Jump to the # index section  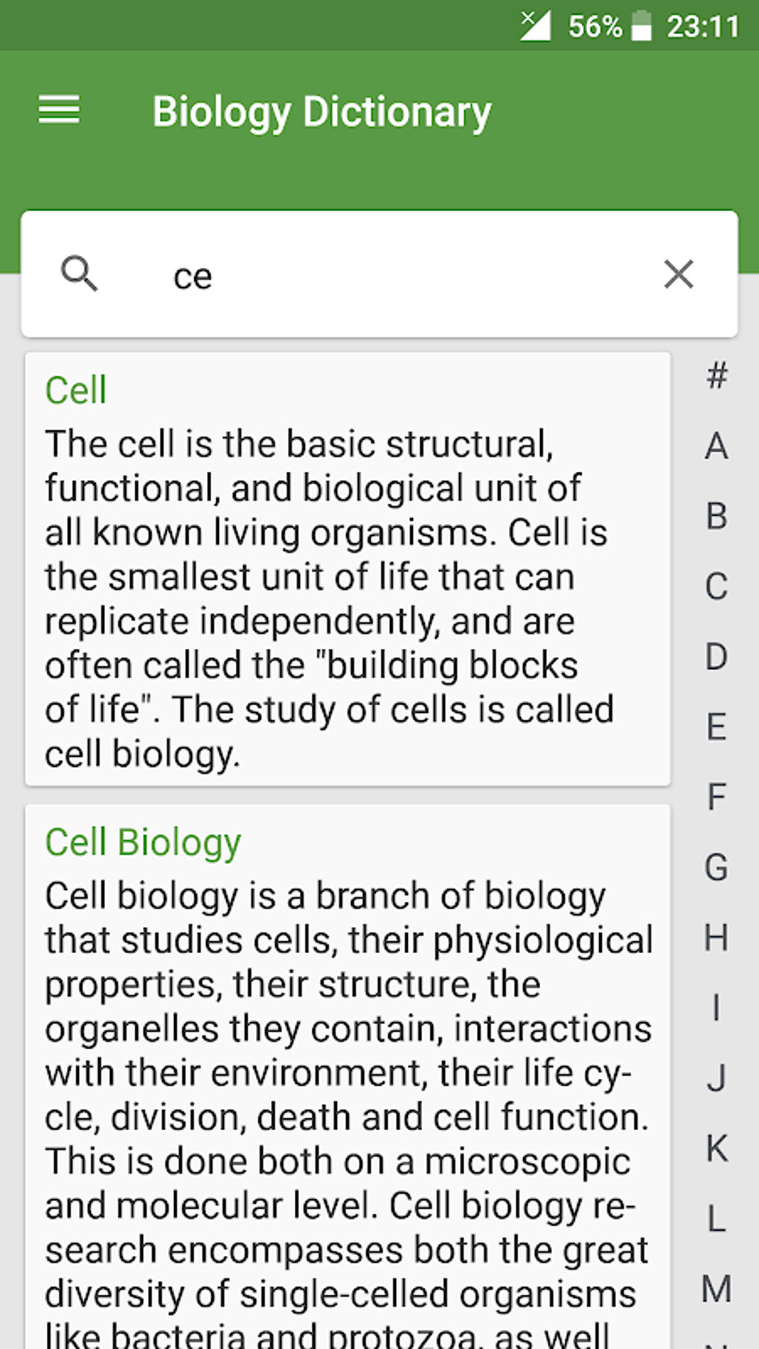point(716,376)
